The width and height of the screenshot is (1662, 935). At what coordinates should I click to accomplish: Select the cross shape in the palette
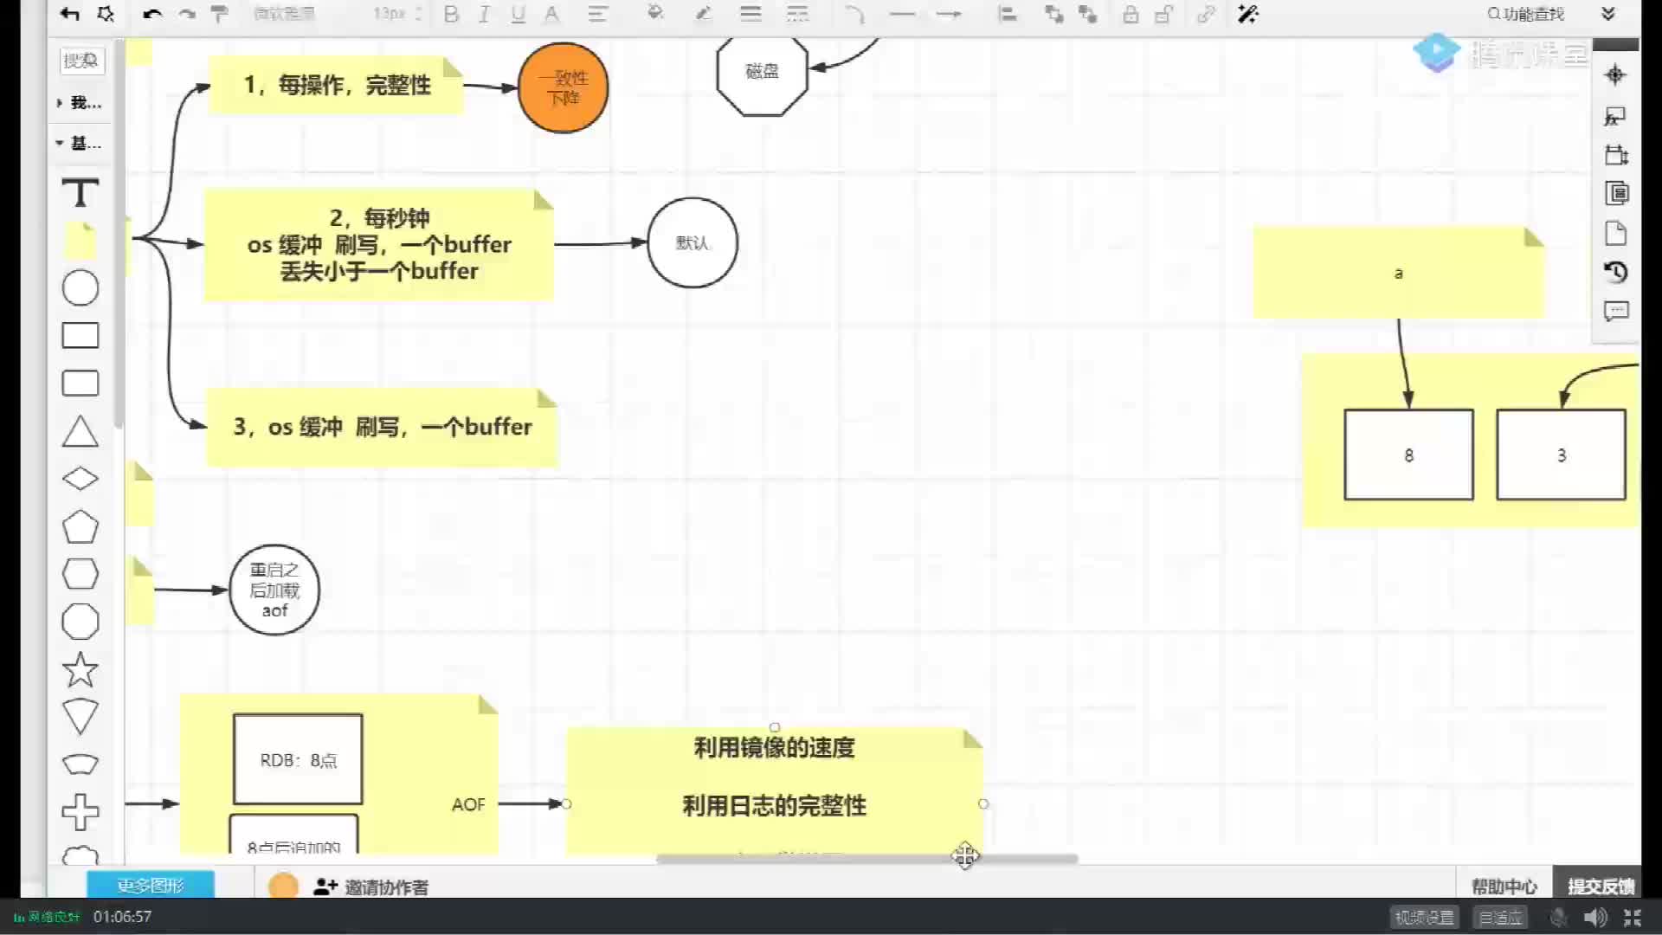point(81,811)
